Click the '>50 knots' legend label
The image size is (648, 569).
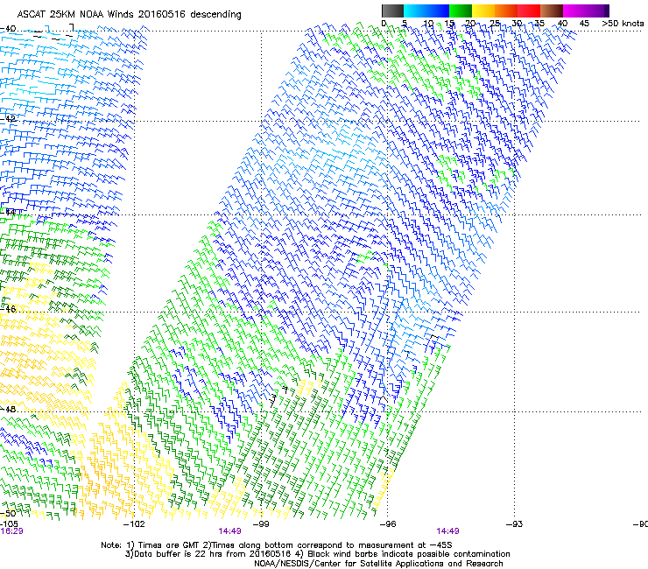pyautogui.click(x=623, y=24)
